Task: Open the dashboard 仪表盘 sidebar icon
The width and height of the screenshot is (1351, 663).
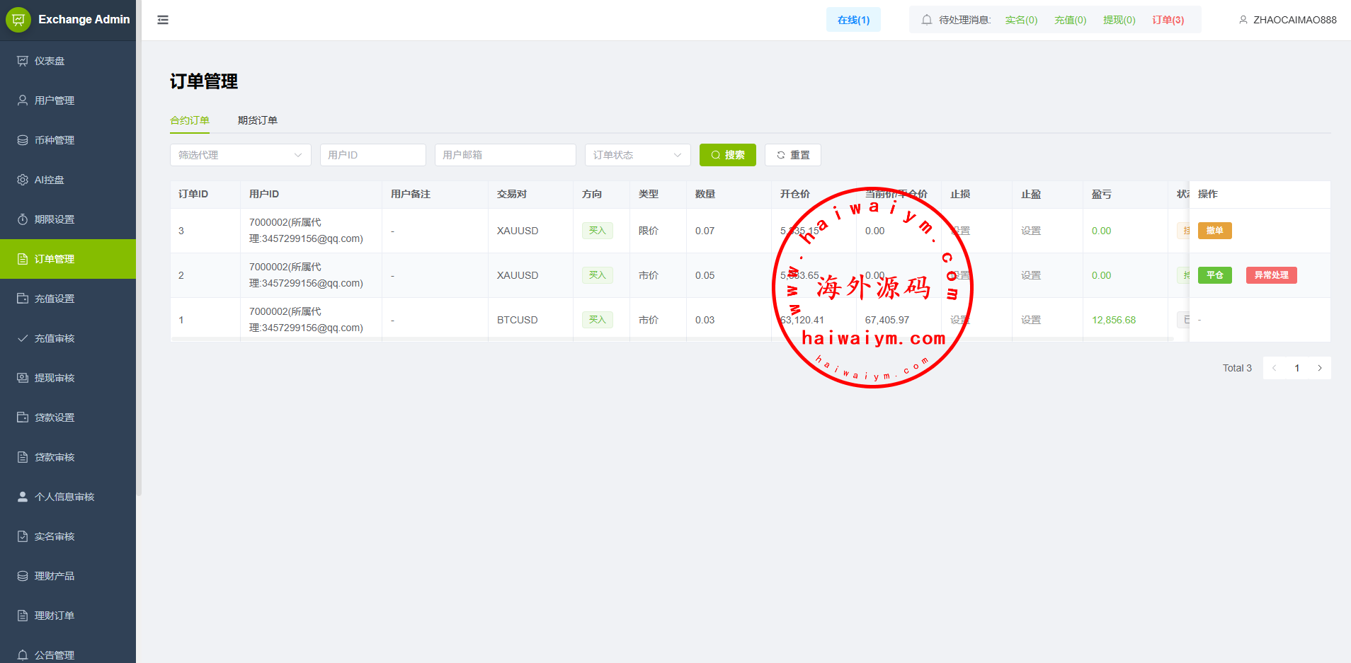Action: tap(23, 61)
